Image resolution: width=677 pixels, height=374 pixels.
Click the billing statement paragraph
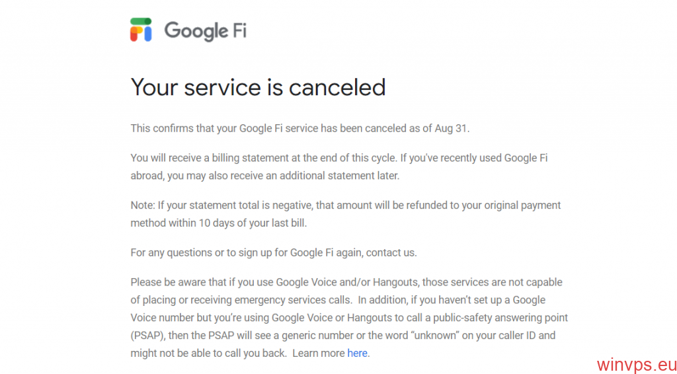point(339,167)
